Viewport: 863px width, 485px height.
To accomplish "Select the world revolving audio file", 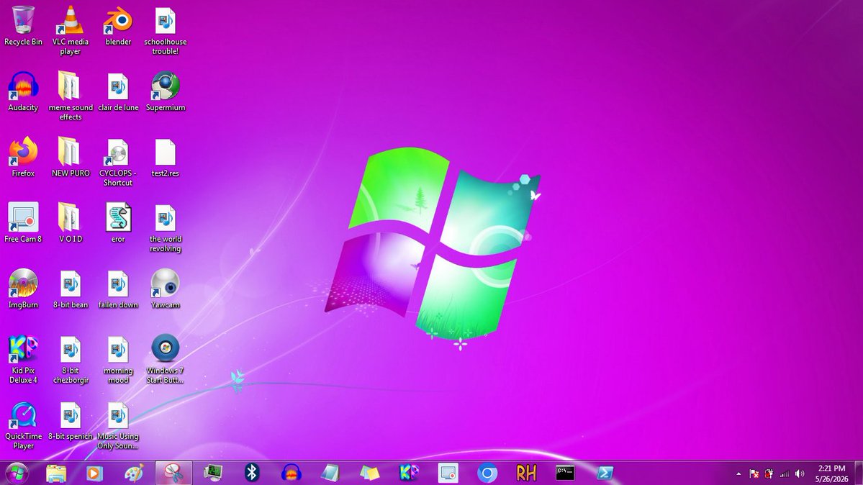I will tap(165, 227).
